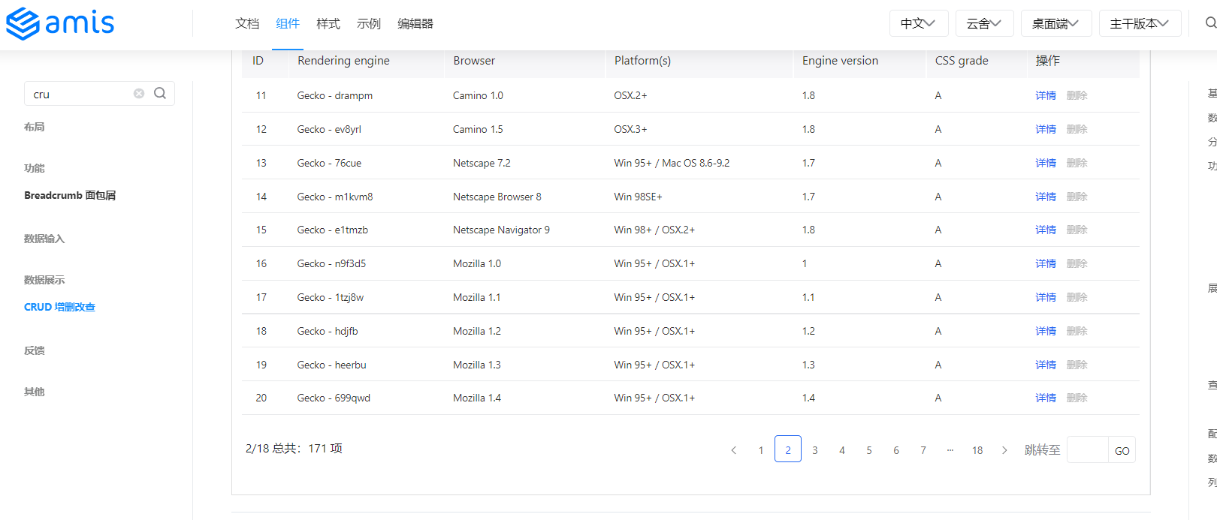Viewport: 1217px width, 520px height.
Task: Click the GO jump button
Action: tap(1122, 450)
